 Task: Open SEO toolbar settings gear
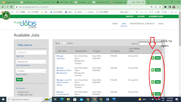pyautogui.click(x=172, y=12)
